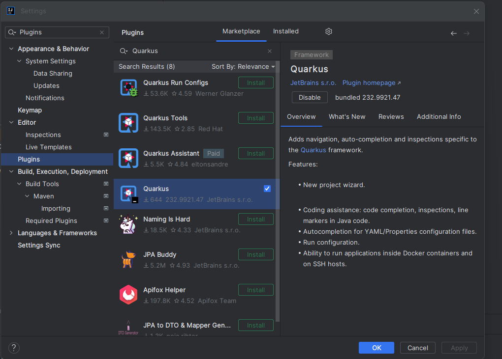
Task: Open the plugin settings gear menu
Action: 328,31
